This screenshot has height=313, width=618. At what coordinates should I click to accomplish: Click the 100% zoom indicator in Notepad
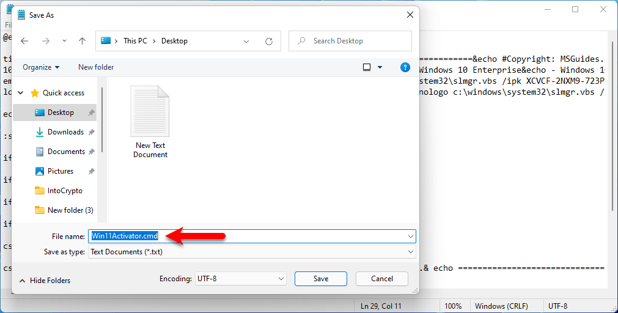click(453, 306)
